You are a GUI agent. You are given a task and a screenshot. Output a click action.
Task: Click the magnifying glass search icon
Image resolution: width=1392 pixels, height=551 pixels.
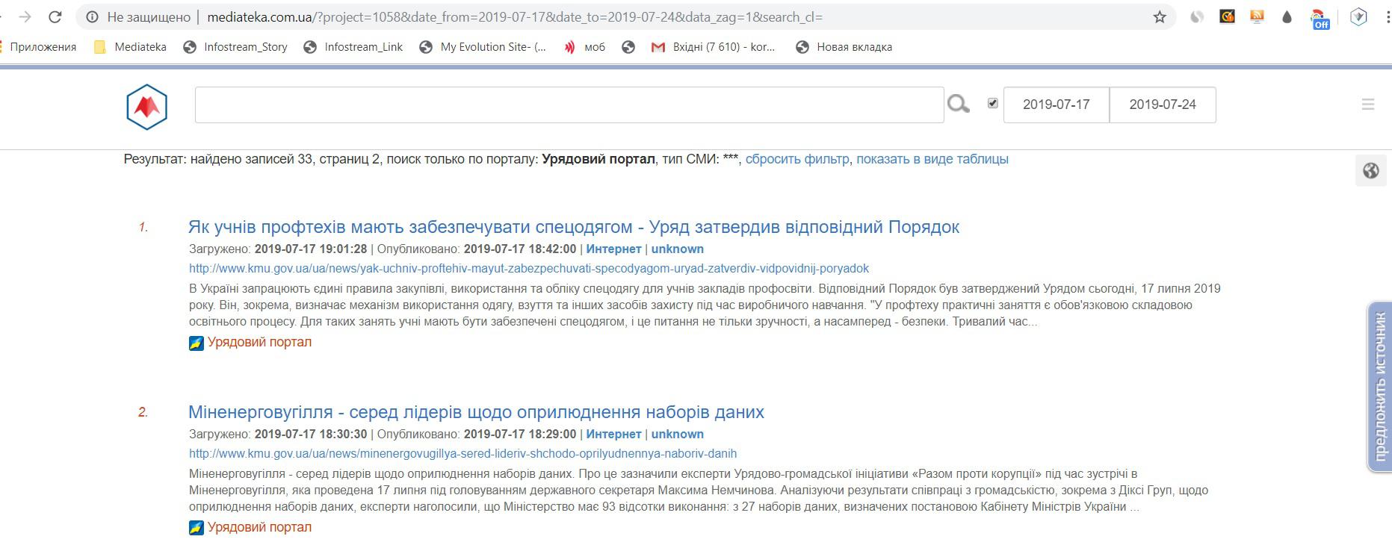(958, 105)
